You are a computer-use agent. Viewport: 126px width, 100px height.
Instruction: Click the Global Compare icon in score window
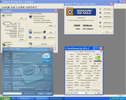100,23
